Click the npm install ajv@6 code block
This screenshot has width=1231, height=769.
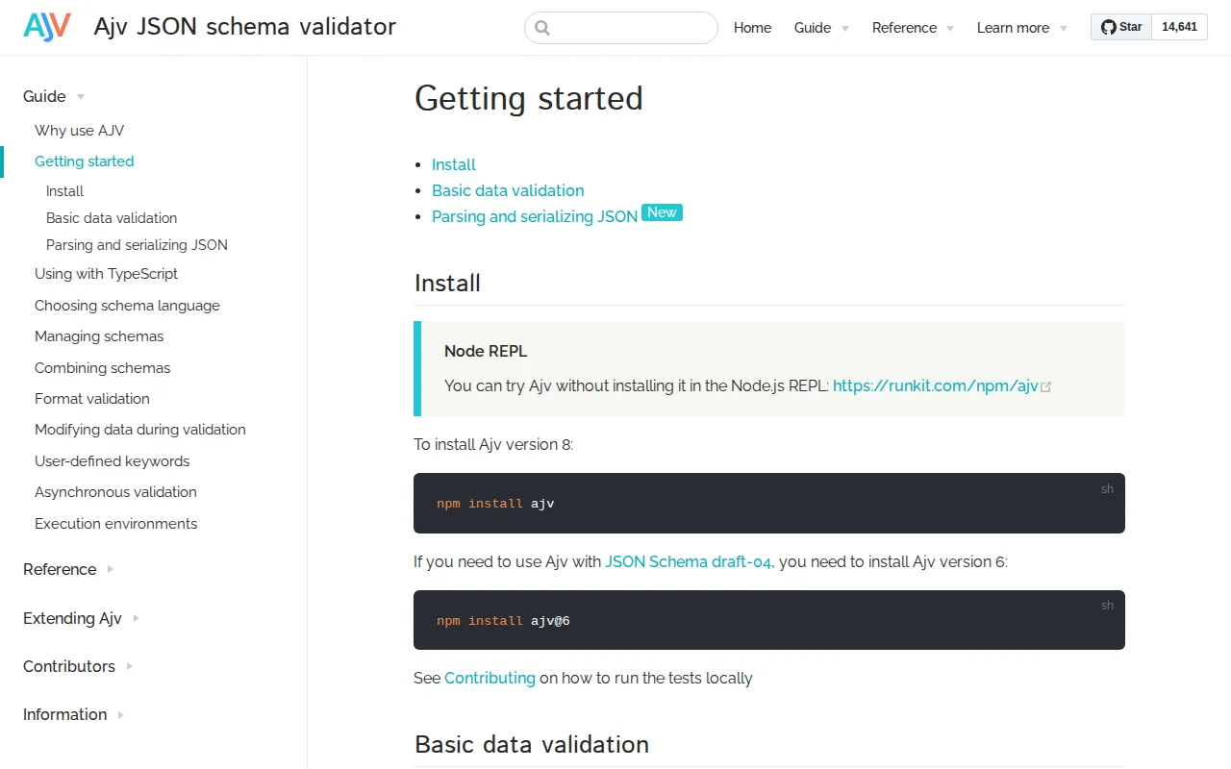(x=769, y=620)
